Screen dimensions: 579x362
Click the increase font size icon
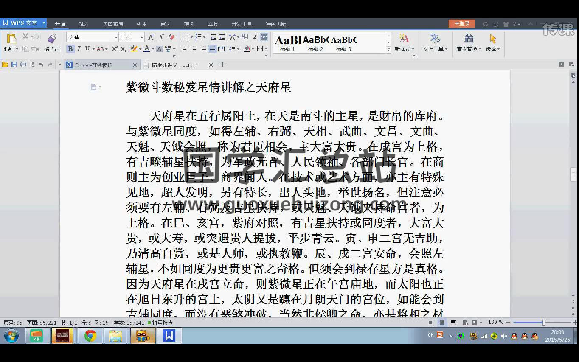point(151,37)
